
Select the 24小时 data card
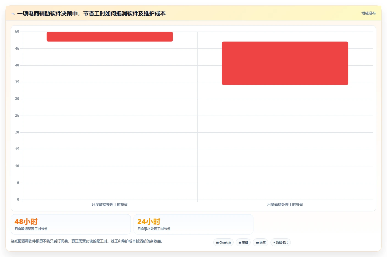[193, 224]
